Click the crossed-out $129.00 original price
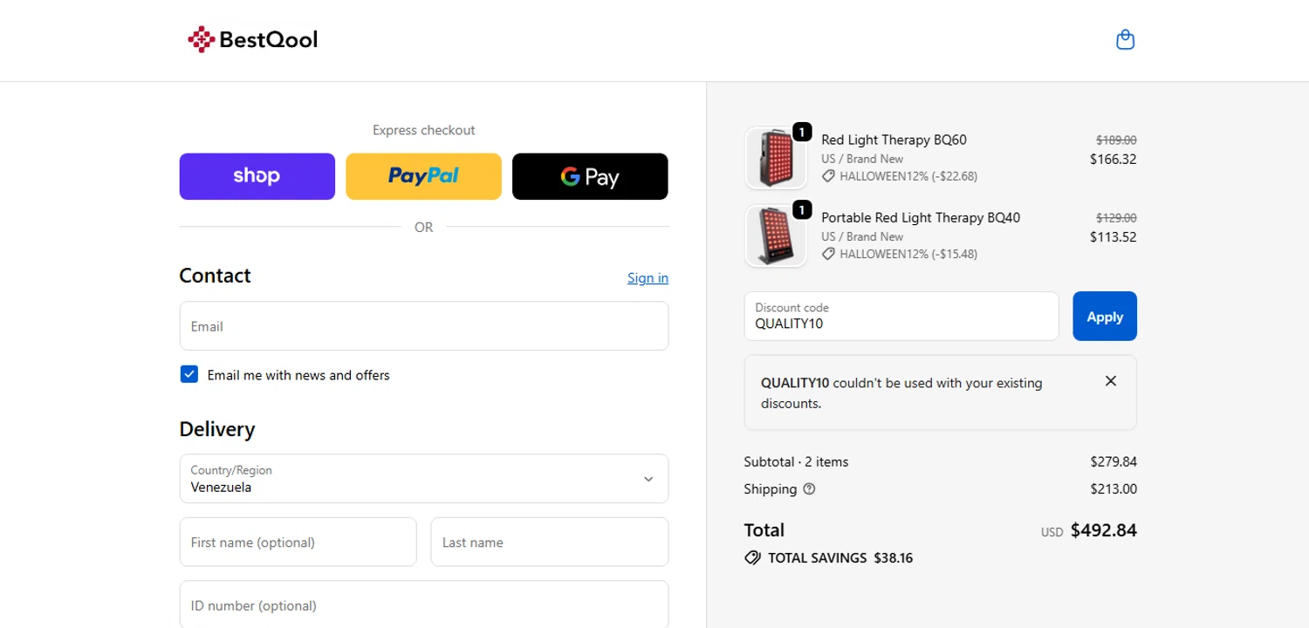 (x=1116, y=218)
